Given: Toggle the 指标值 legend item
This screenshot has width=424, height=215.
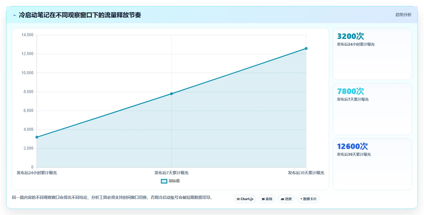Looking at the screenshot, I should (x=170, y=181).
